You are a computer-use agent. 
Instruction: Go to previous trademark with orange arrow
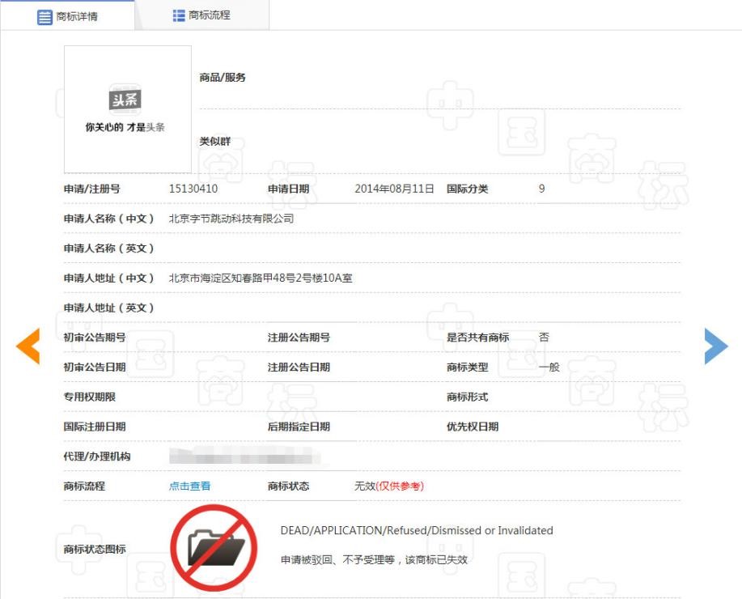(28, 346)
